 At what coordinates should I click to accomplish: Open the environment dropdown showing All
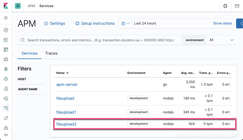tap(221, 40)
